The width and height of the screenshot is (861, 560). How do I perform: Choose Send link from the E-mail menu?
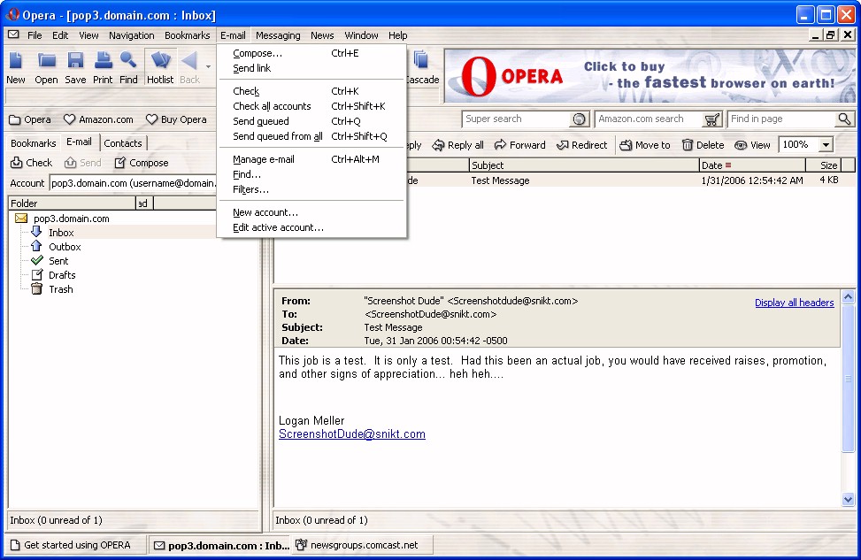(x=311, y=68)
